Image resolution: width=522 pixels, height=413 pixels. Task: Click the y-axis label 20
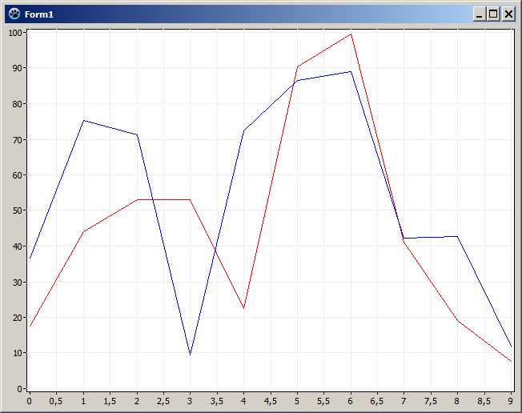17,318
